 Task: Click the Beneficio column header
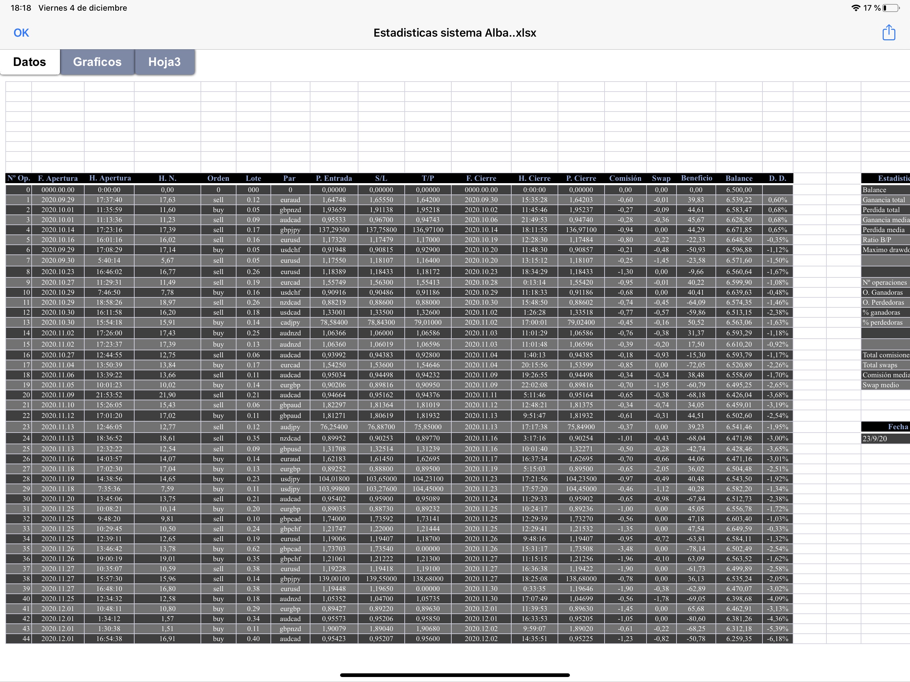[x=696, y=178]
